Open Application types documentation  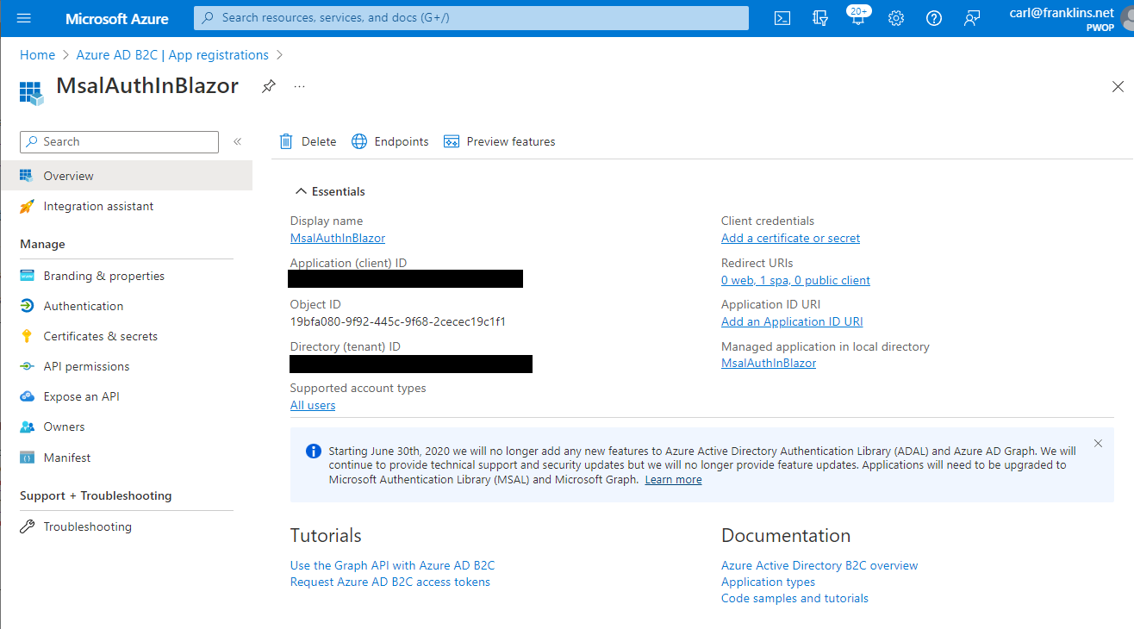tap(768, 582)
